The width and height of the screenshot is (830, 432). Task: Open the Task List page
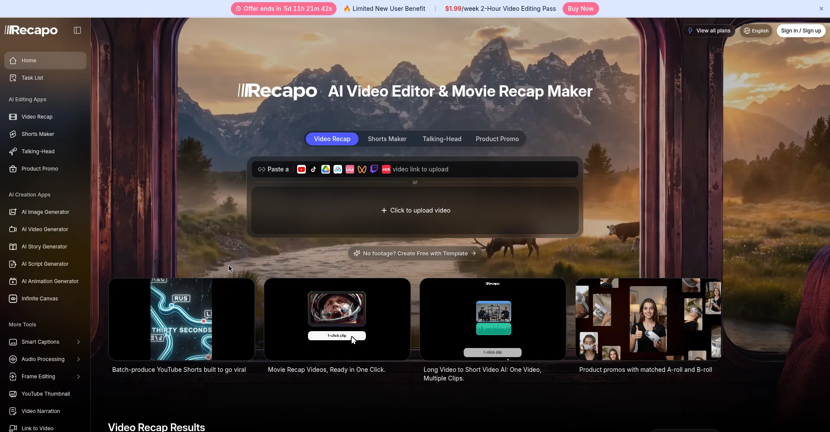click(x=45, y=78)
